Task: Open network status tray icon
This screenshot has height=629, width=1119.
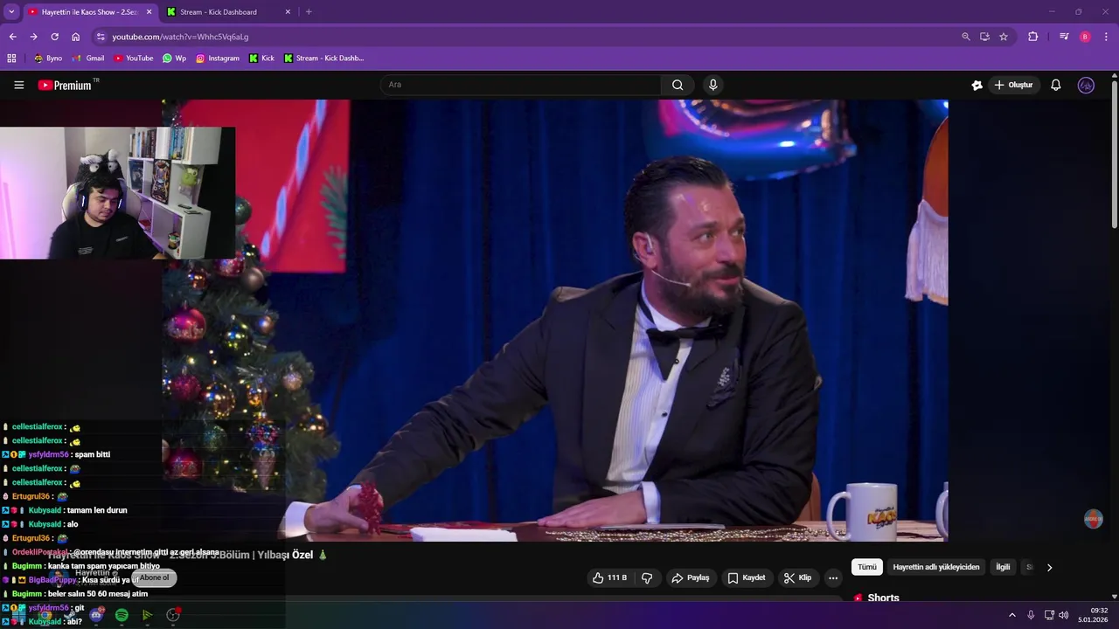Action: click(1049, 615)
